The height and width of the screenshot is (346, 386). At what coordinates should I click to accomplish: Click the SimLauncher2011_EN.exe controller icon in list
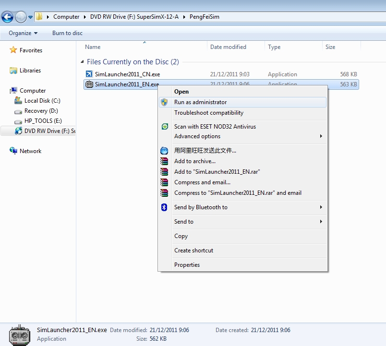(x=89, y=84)
